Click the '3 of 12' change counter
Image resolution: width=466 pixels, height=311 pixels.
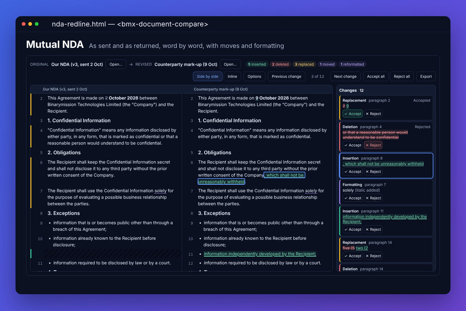pyautogui.click(x=318, y=77)
